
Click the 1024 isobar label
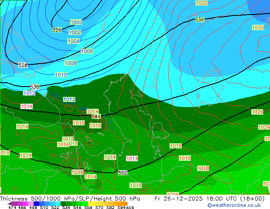coord(264,127)
